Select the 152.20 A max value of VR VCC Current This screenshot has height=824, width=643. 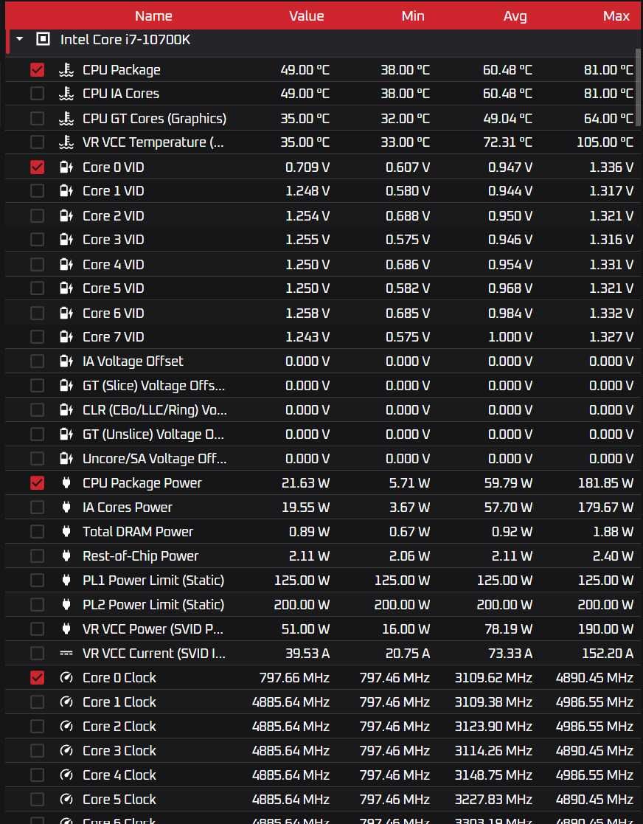click(608, 653)
